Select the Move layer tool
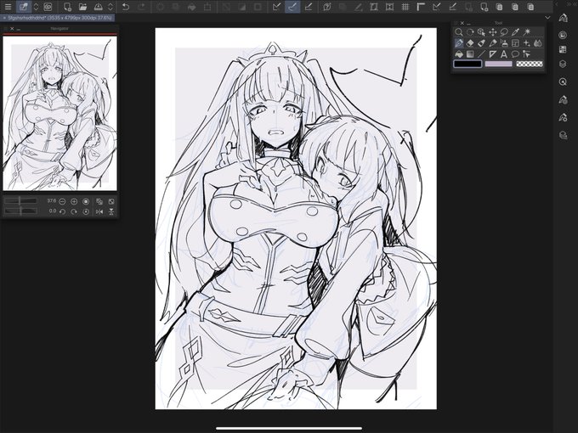 493,32
